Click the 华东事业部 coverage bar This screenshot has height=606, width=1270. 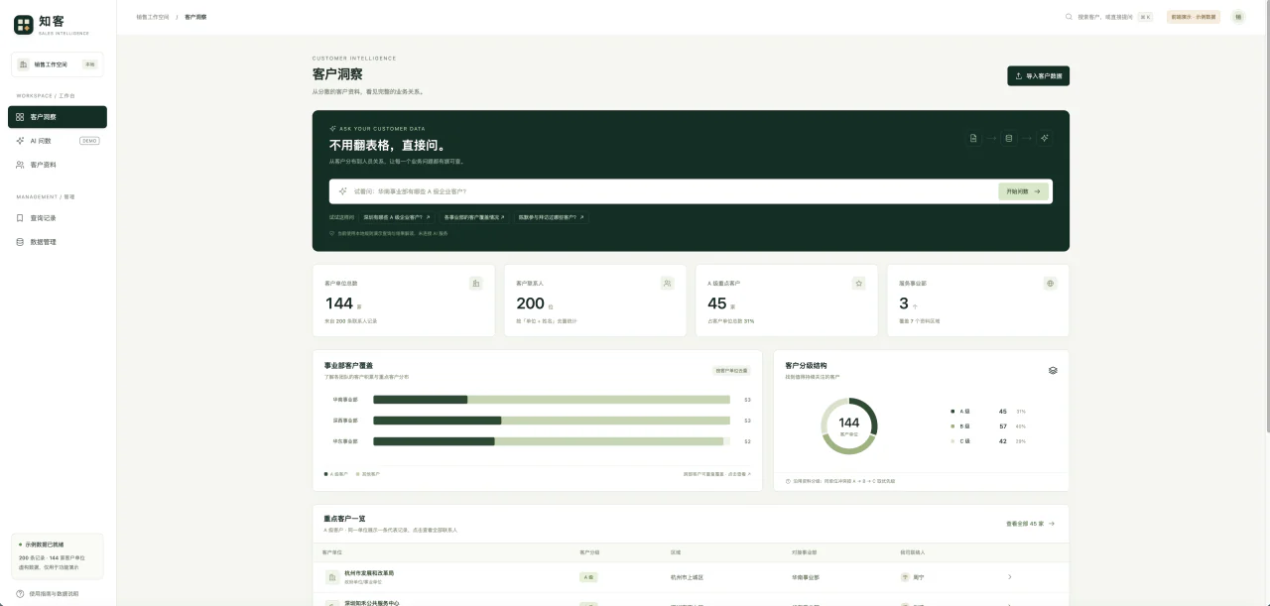[x=552, y=441]
